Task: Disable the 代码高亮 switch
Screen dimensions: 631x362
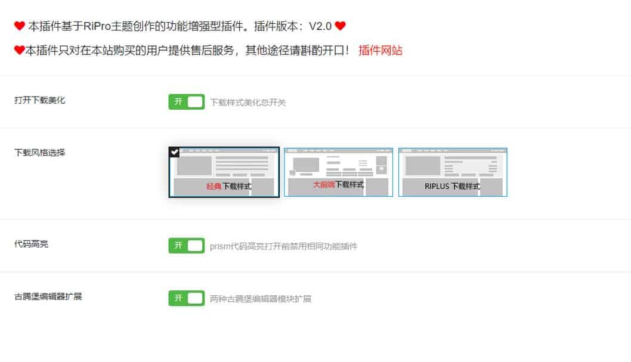Action: (x=186, y=245)
